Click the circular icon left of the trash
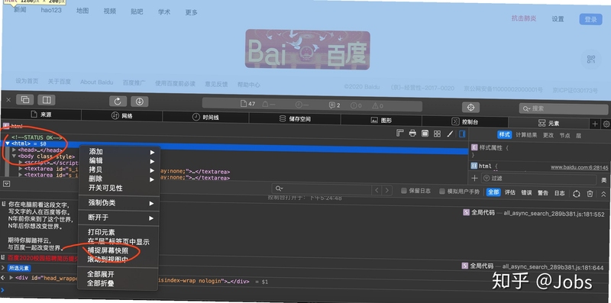This screenshot has height=303, width=611. click(577, 194)
